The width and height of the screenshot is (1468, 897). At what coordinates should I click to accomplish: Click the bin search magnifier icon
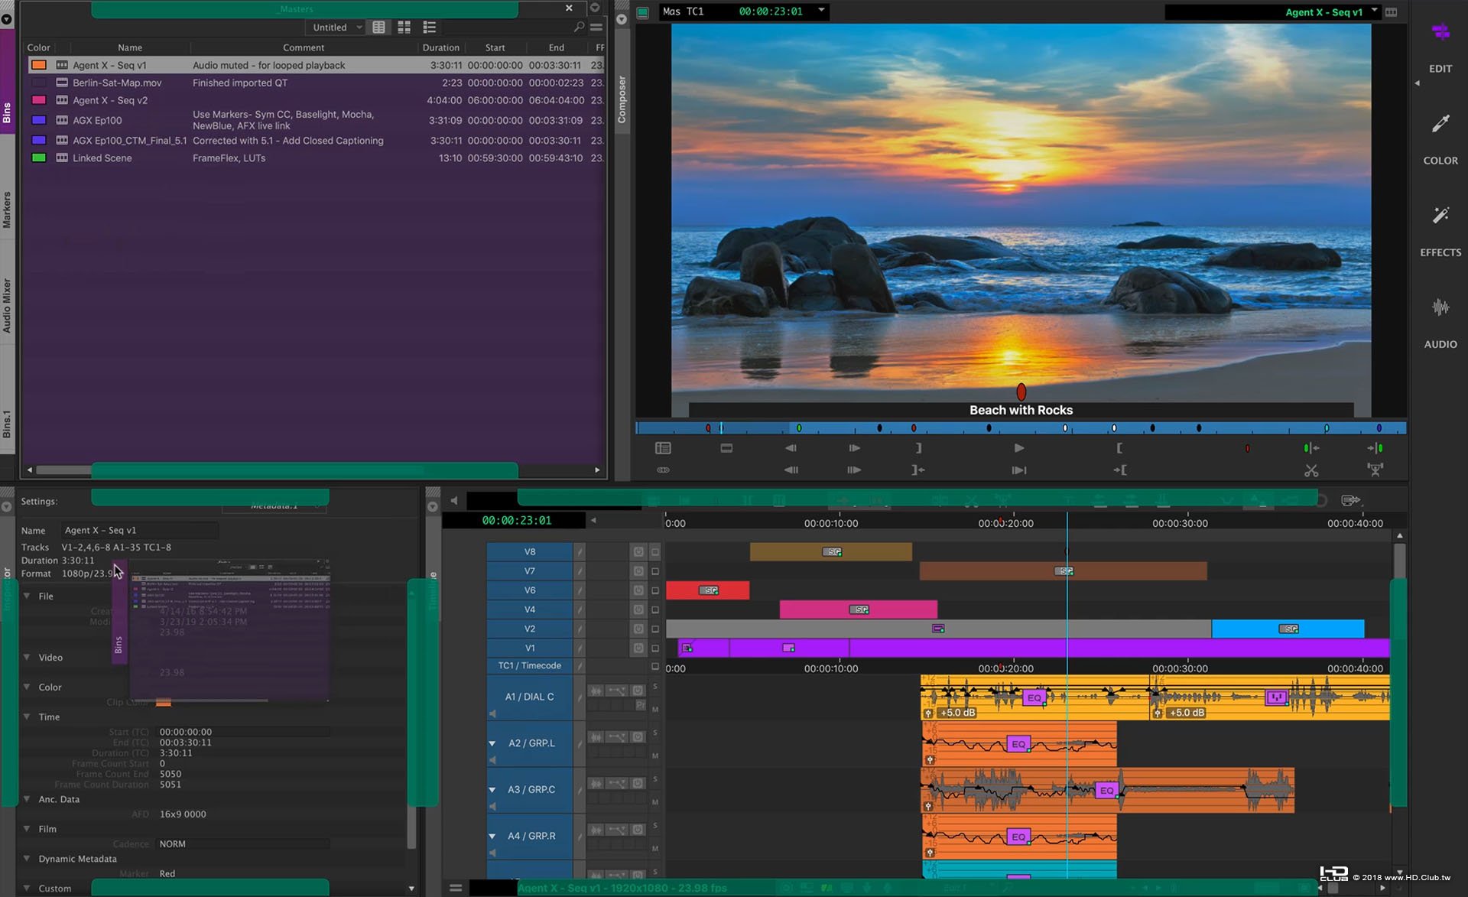(x=579, y=27)
